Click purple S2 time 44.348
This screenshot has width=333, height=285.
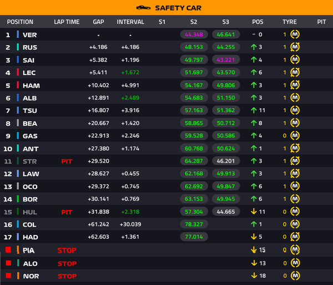[x=194, y=34]
